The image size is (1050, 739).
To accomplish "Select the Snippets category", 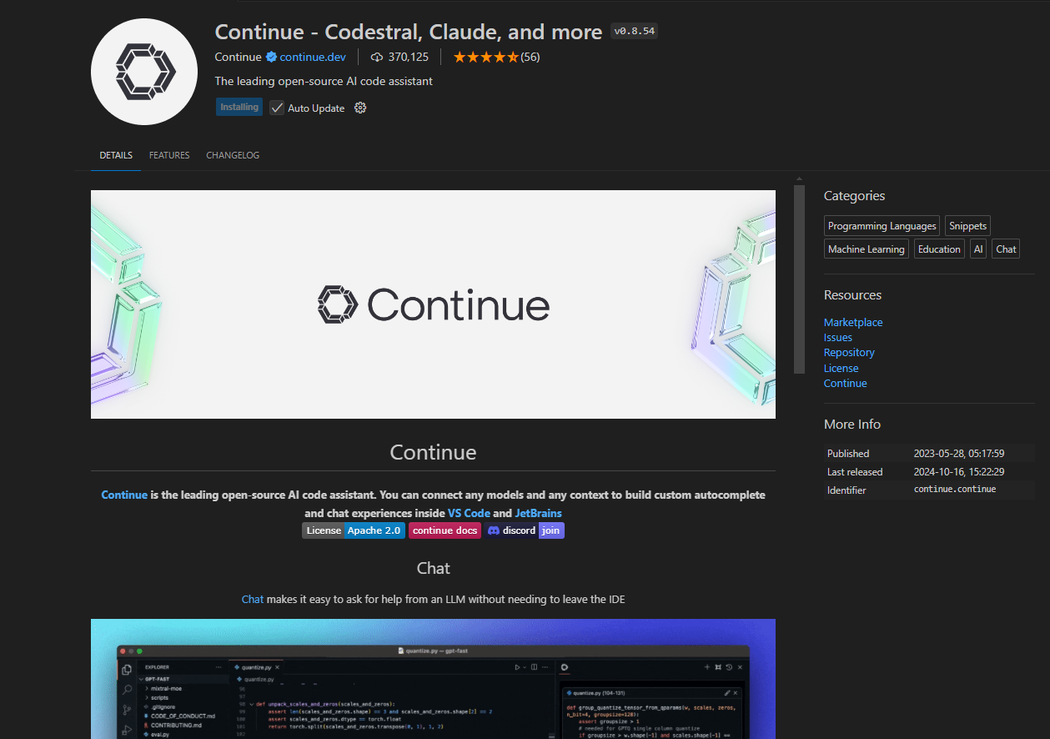I will [967, 226].
